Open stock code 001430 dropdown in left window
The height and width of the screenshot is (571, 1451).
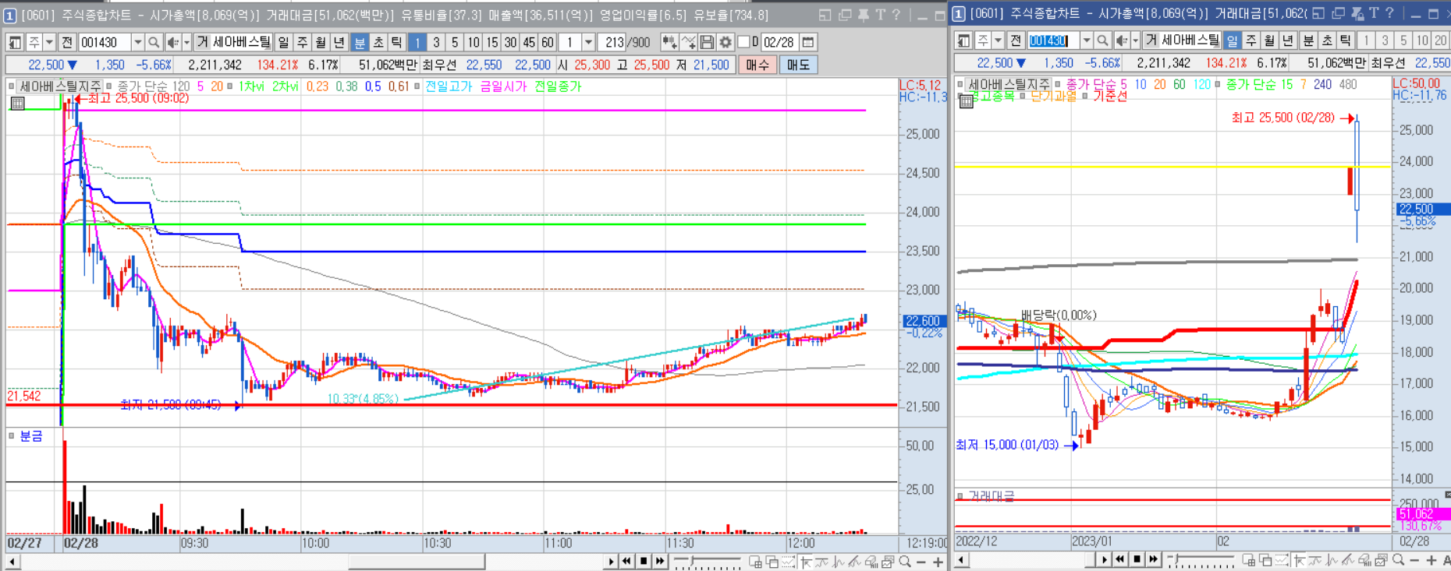click(x=137, y=42)
